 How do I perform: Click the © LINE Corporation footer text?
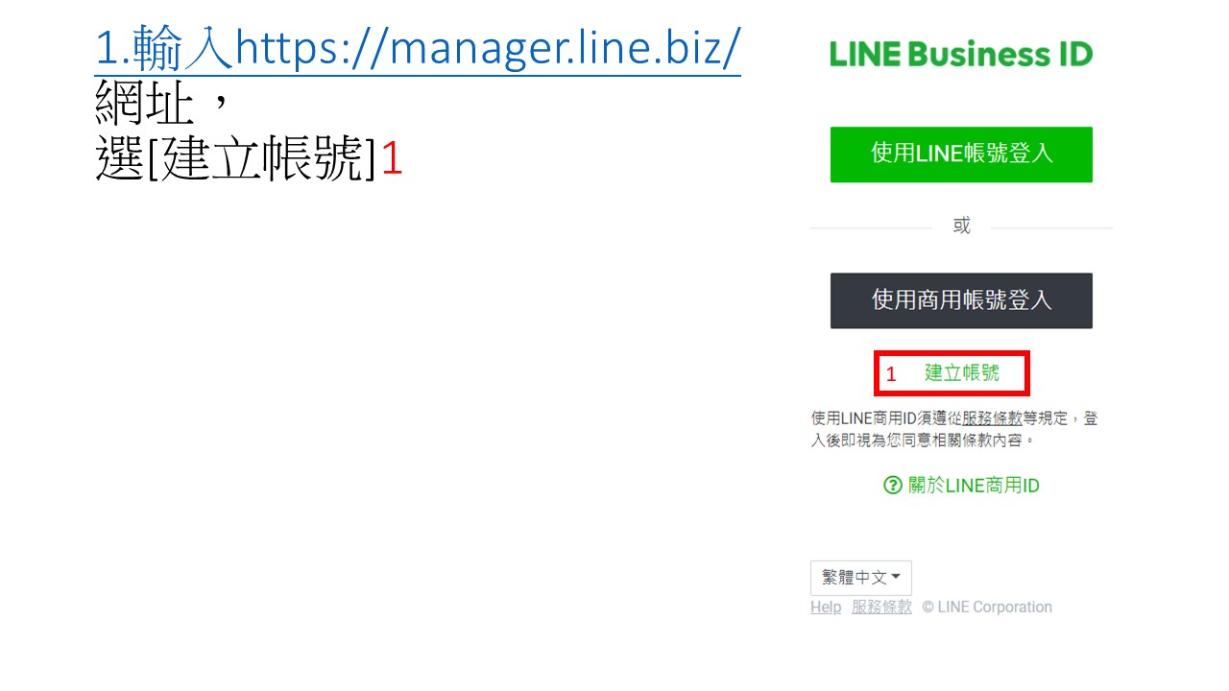[x=987, y=608]
